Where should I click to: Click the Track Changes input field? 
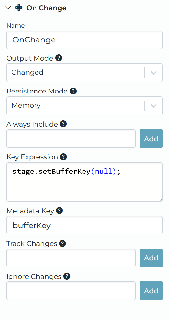(71, 258)
